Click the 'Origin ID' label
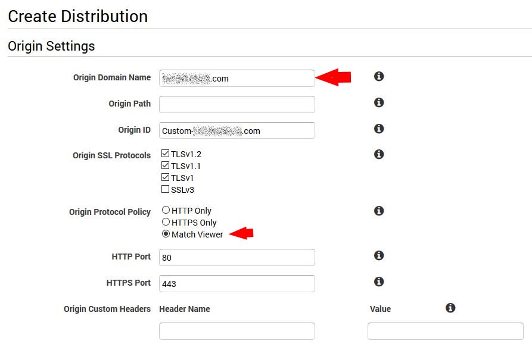The width and height of the screenshot is (532, 347). (135, 130)
